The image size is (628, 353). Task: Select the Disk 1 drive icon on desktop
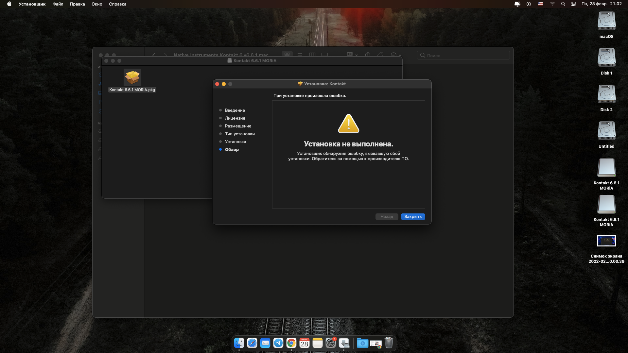(x=606, y=58)
